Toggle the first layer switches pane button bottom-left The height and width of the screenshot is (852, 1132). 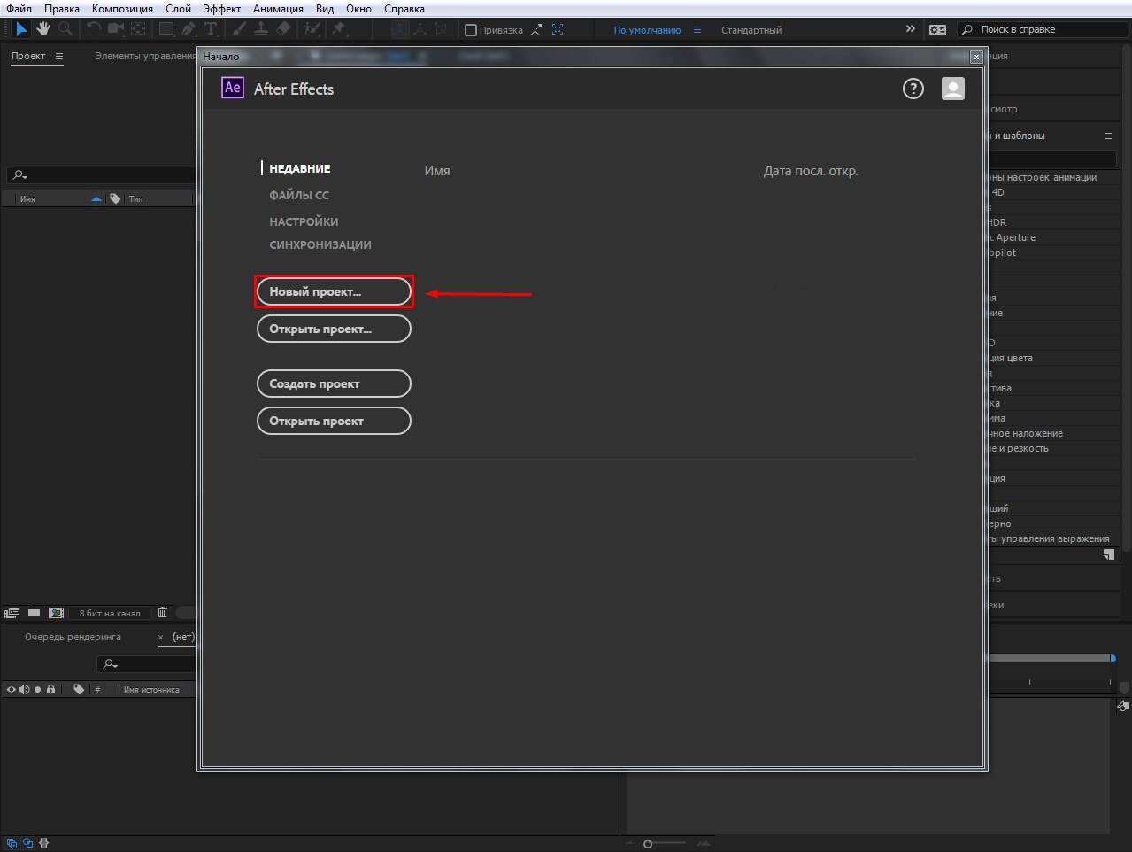point(12,843)
